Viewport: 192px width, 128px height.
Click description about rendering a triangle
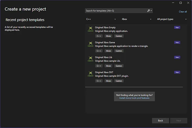(x=121, y=46)
